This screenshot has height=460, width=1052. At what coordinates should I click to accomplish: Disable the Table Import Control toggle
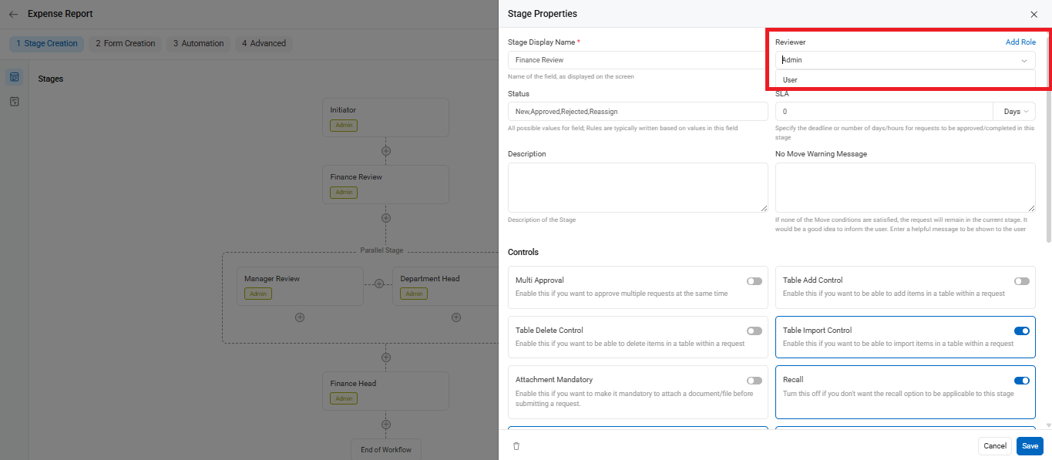coord(1022,331)
